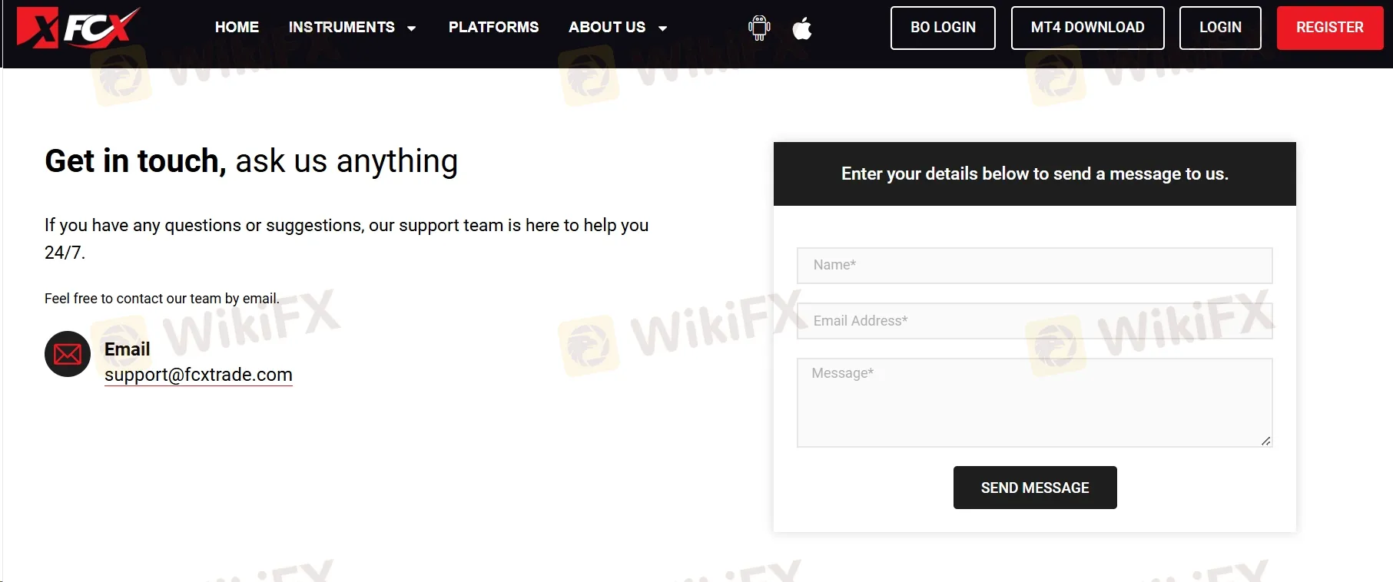This screenshot has width=1393, height=582.
Task: Open the Apple iOS app icon
Action: click(801, 28)
